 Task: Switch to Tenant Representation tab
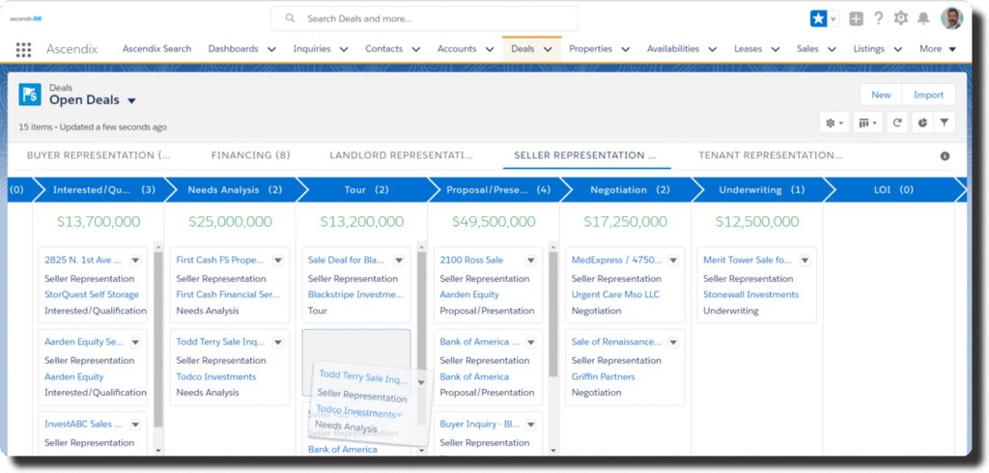coord(770,155)
